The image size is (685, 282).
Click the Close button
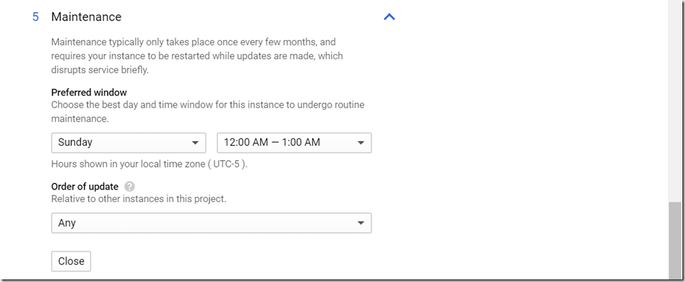(71, 261)
